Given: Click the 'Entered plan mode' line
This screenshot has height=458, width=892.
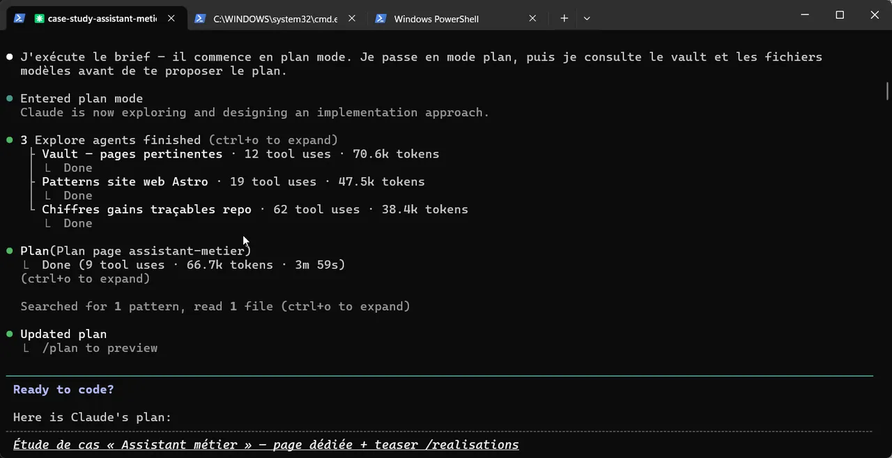Looking at the screenshot, I should point(82,99).
